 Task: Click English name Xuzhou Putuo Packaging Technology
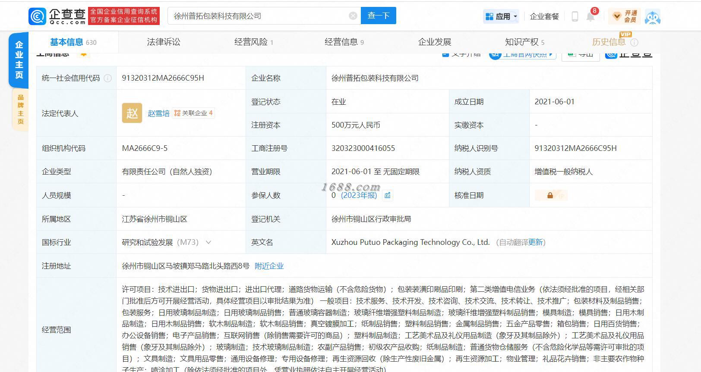point(410,242)
